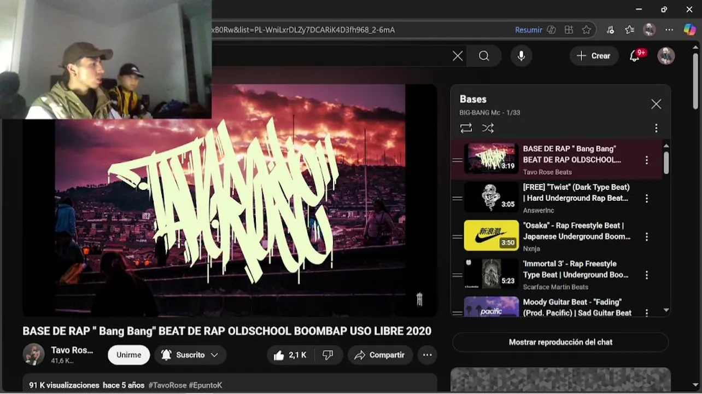
Task: Grab the reorder handle of Twist item
Action: [x=457, y=198]
